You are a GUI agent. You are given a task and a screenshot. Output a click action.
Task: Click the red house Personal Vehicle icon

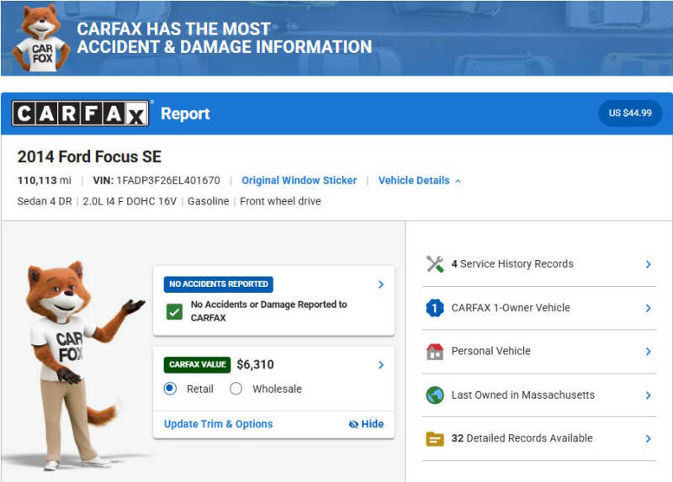[435, 352]
